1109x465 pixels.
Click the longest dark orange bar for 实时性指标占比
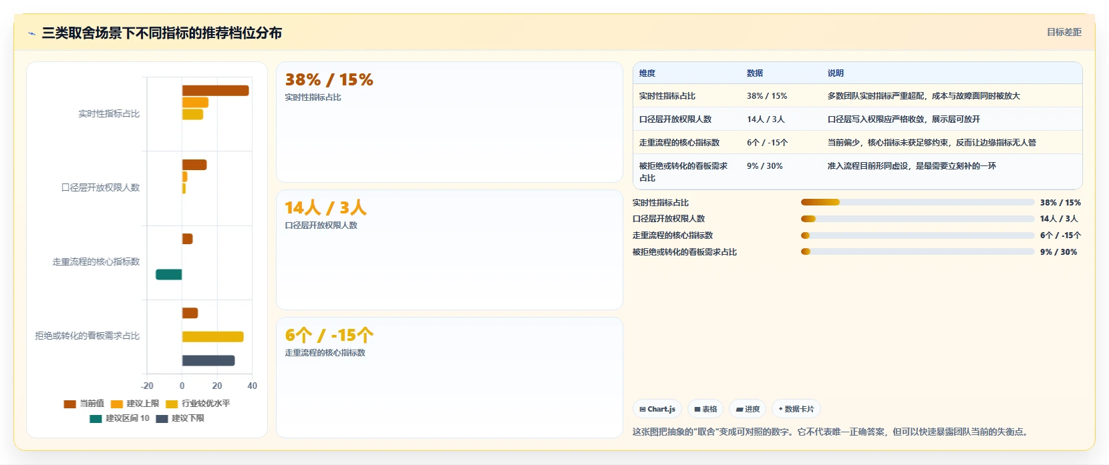click(215, 91)
